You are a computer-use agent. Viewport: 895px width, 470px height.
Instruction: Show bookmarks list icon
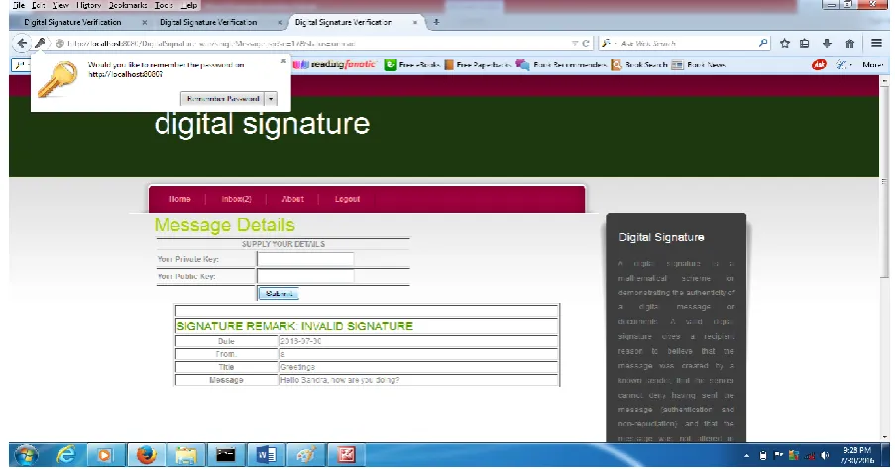pos(804,43)
